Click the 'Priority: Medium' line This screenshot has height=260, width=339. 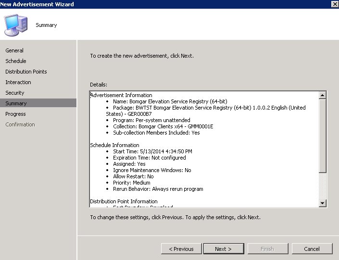pyautogui.click(x=131, y=183)
